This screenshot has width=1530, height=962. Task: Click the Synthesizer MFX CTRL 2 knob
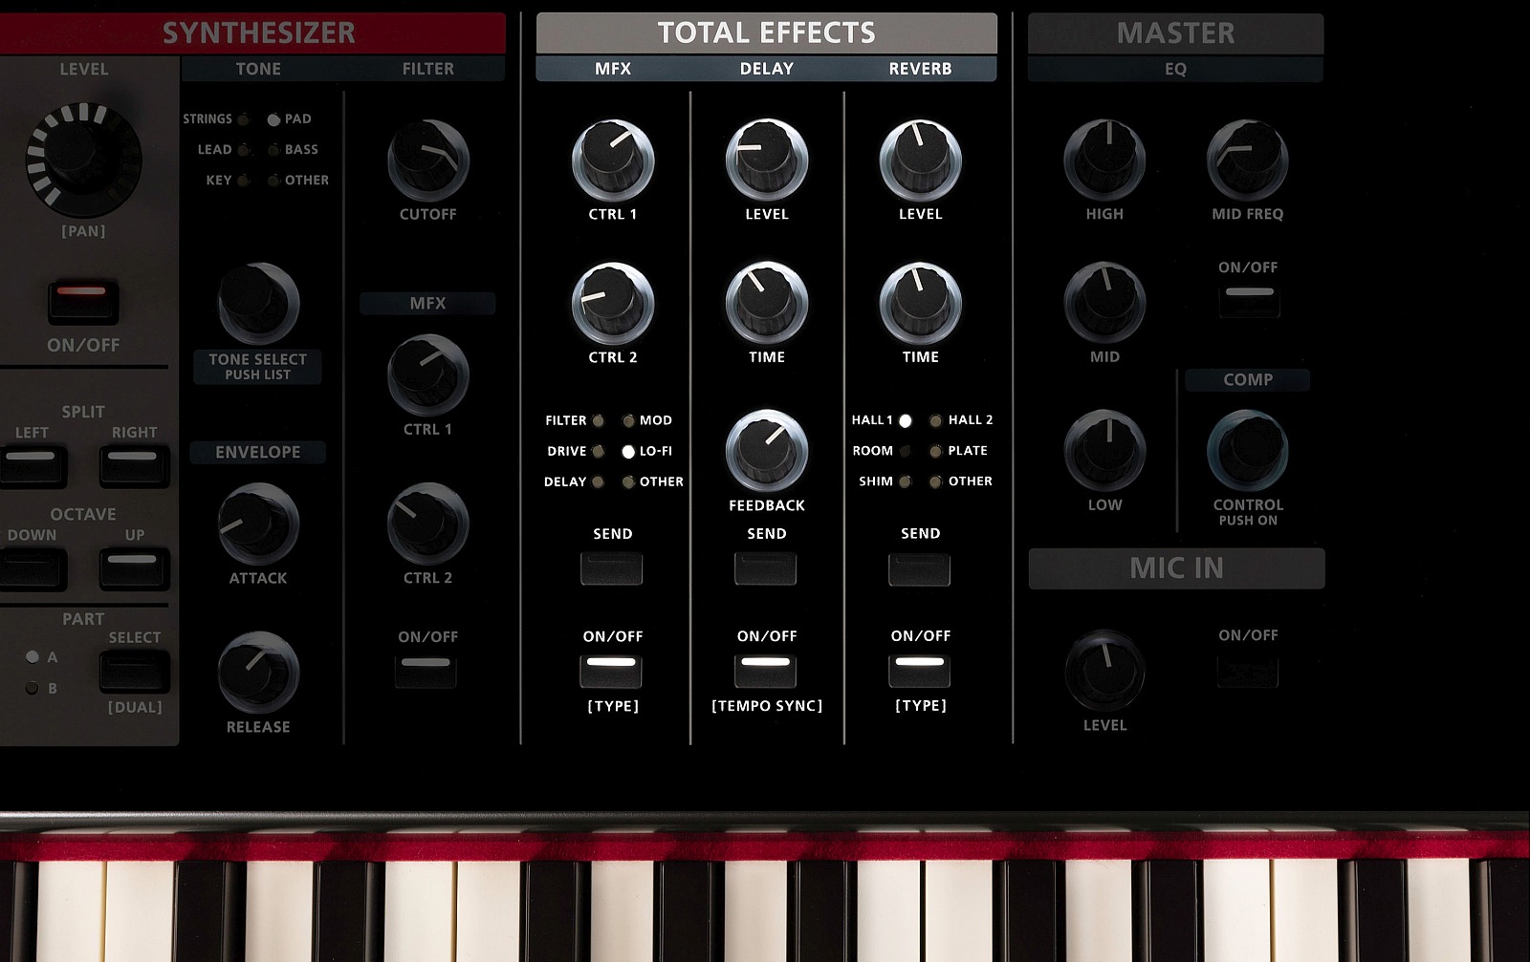(x=427, y=524)
